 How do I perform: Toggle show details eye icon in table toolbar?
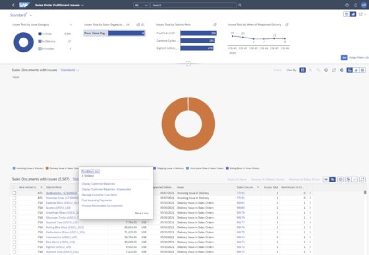(x=326, y=179)
